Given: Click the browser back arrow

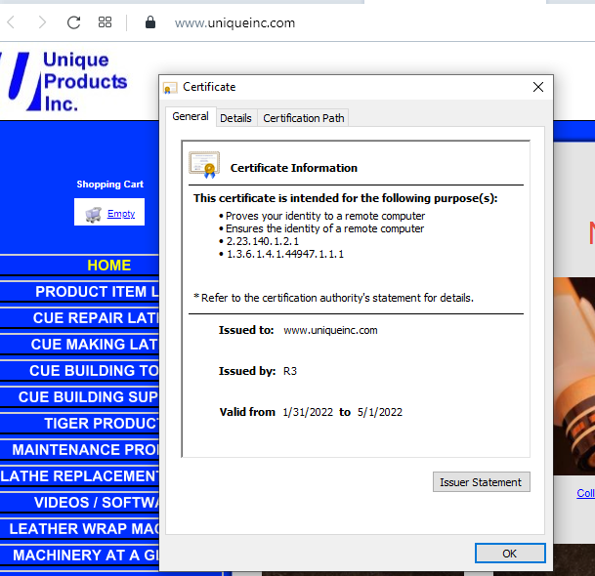Looking at the screenshot, I should 11,22.
